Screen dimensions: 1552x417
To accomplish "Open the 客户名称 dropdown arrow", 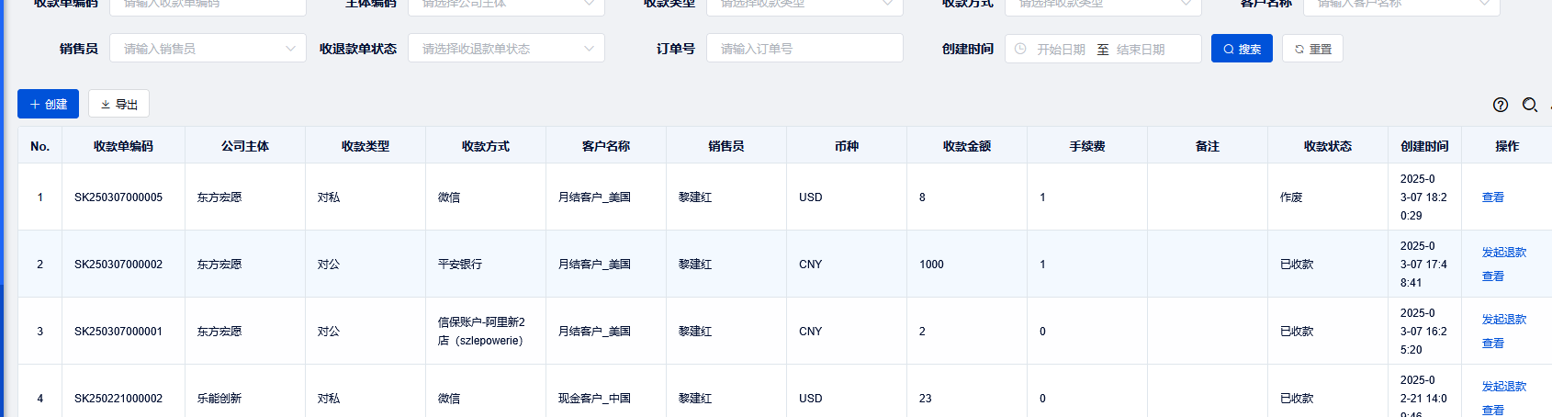I will pos(1484,4).
